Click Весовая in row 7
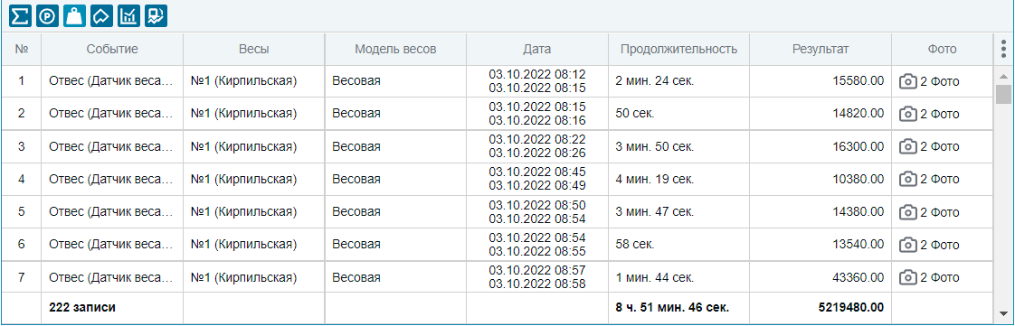Viewport: 1015px width, 326px height. 356,278
